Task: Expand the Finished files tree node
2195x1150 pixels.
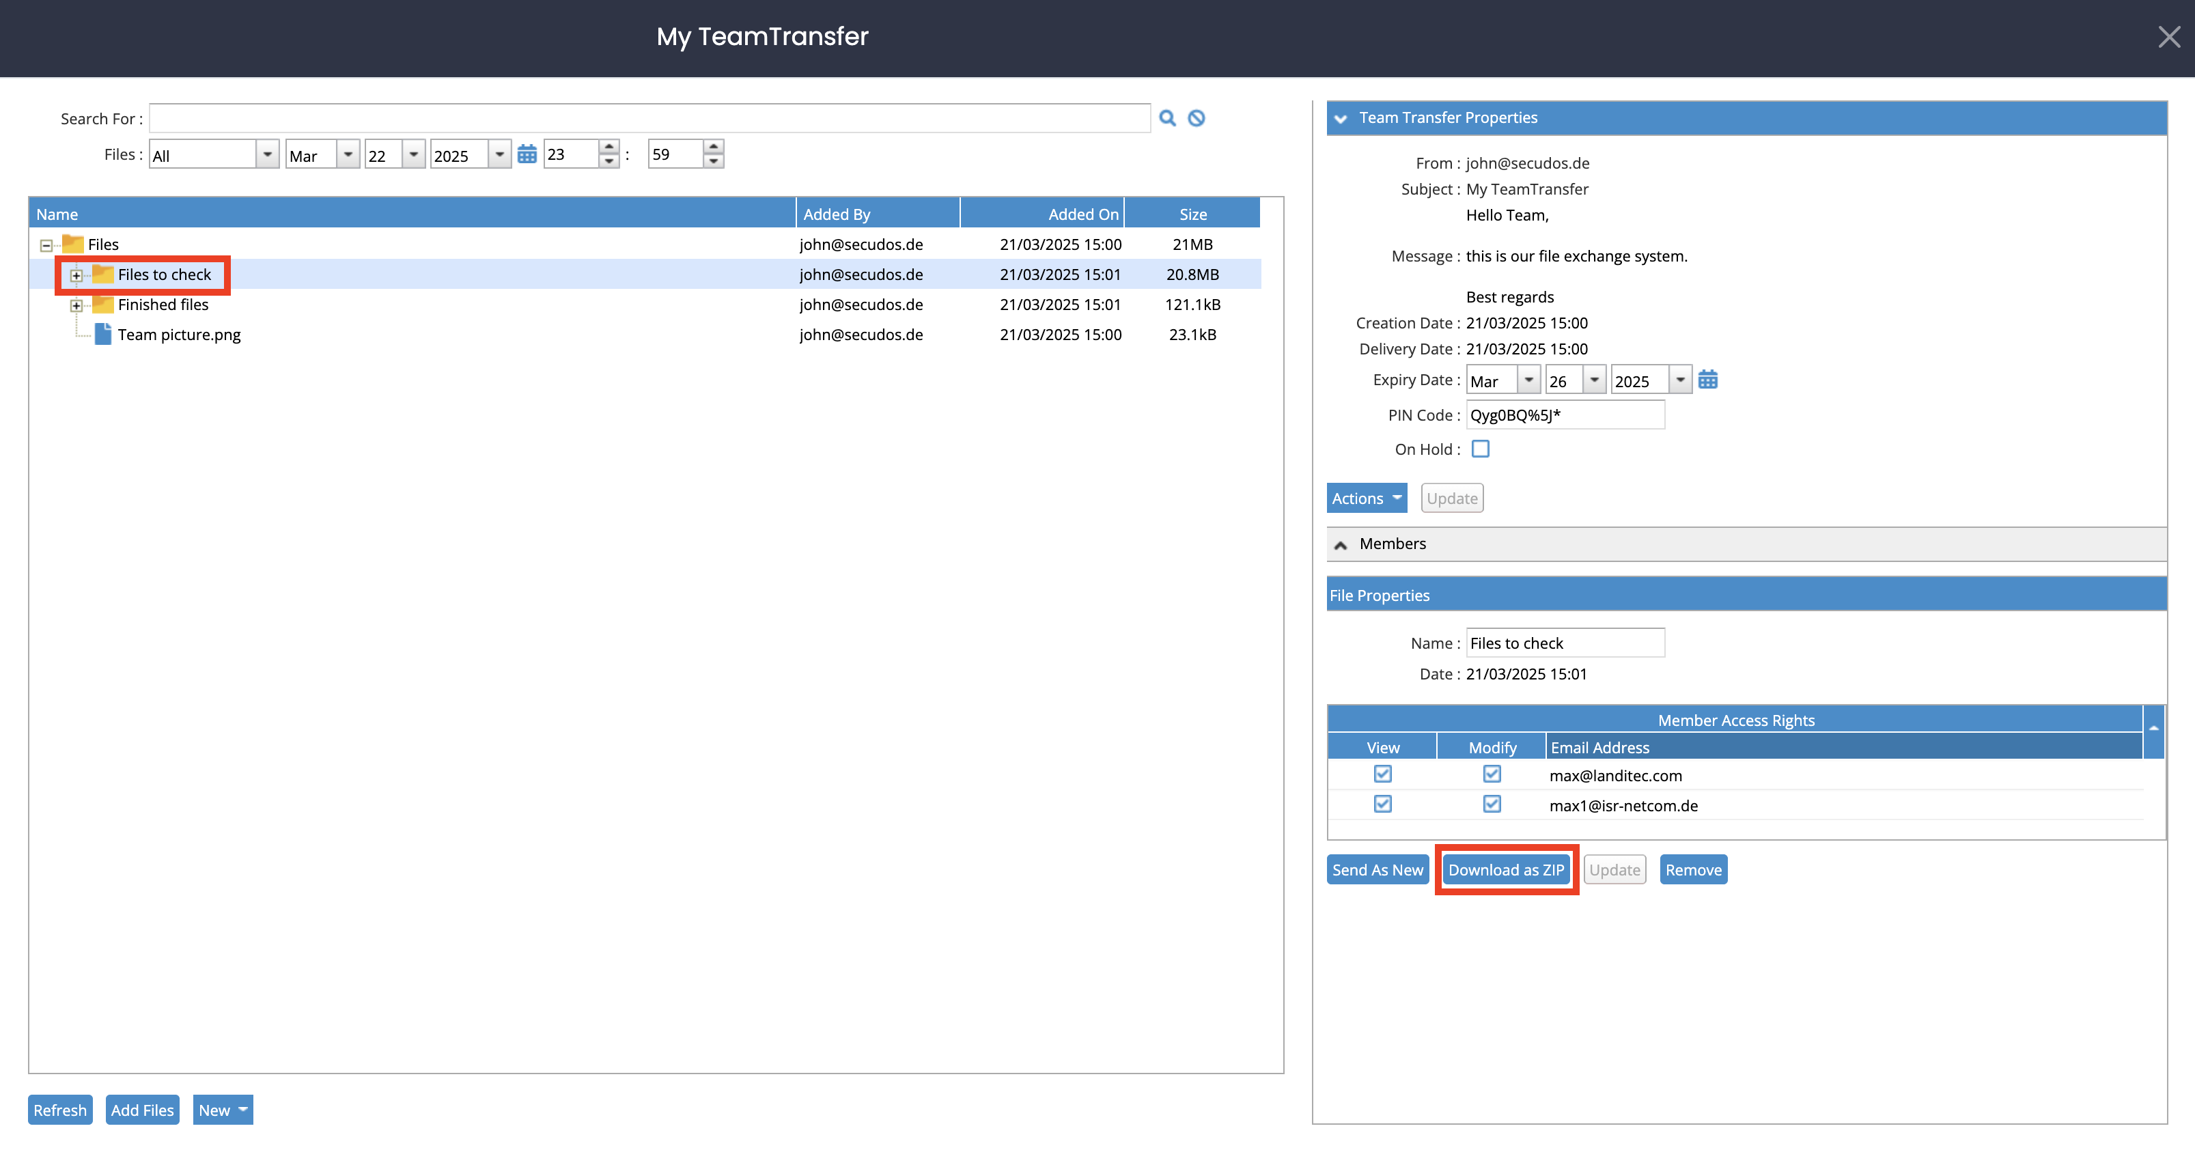Action: click(x=78, y=304)
